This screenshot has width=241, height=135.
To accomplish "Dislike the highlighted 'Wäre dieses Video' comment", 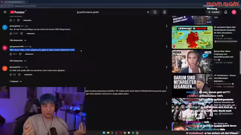I will (20, 54).
